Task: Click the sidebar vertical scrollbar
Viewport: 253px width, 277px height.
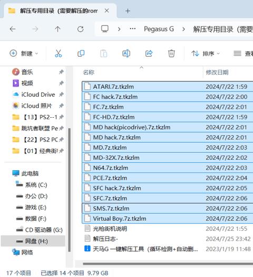Action: pos(69,190)
